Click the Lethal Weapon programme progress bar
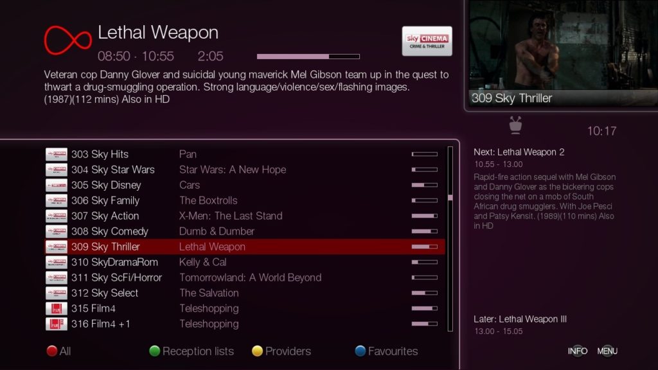The image size is (658, 370). 308,57
